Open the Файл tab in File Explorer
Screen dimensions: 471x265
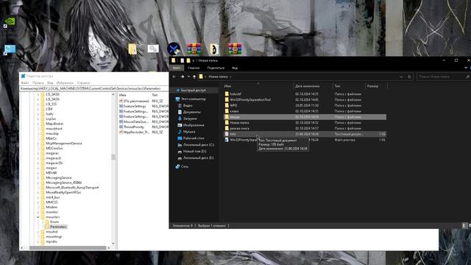pos(177,68)
